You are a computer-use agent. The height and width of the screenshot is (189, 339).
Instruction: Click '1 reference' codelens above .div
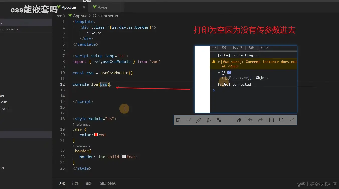point(81,124)
